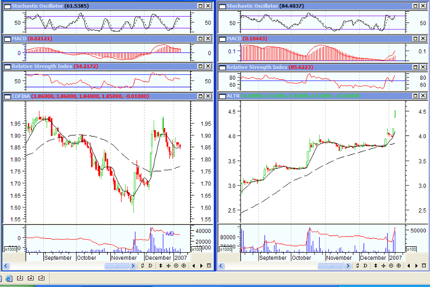This screenshot has width=430, height=287.
Task: Zoom in on the ALTR chart
Action: point(399,266)
